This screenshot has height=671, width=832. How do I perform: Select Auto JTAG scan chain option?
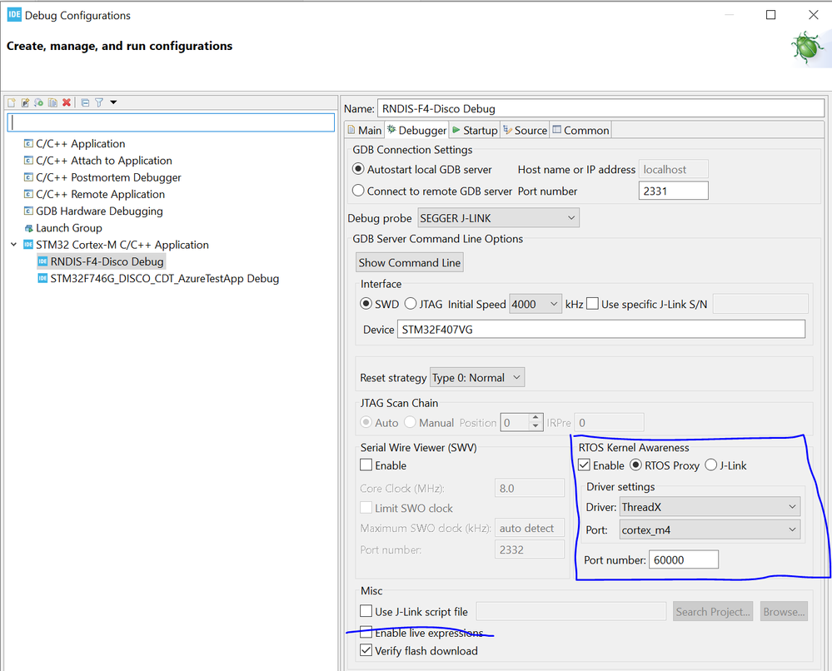pos(366,423)
